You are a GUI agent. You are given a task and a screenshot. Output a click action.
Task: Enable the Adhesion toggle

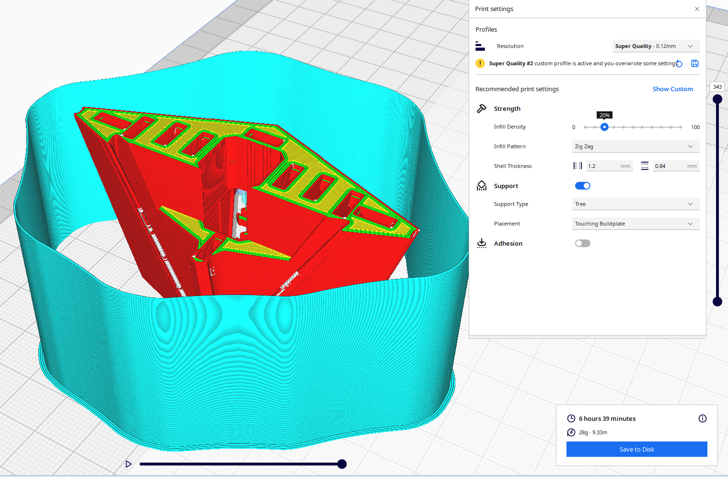pos(582,243)
